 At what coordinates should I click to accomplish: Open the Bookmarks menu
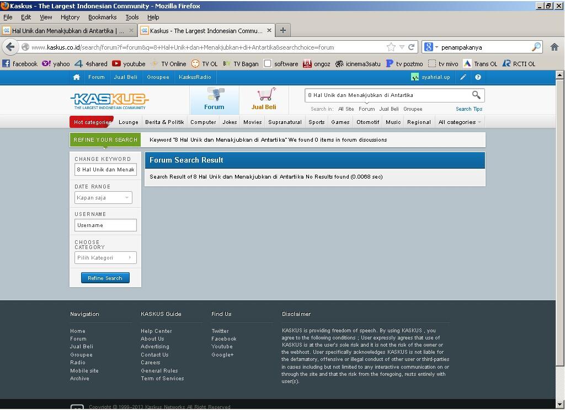click(102, 17)
